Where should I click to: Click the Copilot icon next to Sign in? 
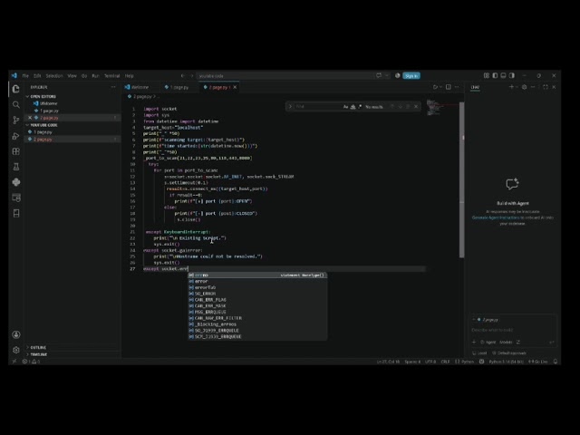click(x=398, y=75)
